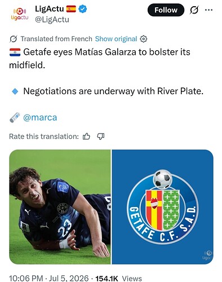
Task: Show the original French post
Action: click(116, 39)
